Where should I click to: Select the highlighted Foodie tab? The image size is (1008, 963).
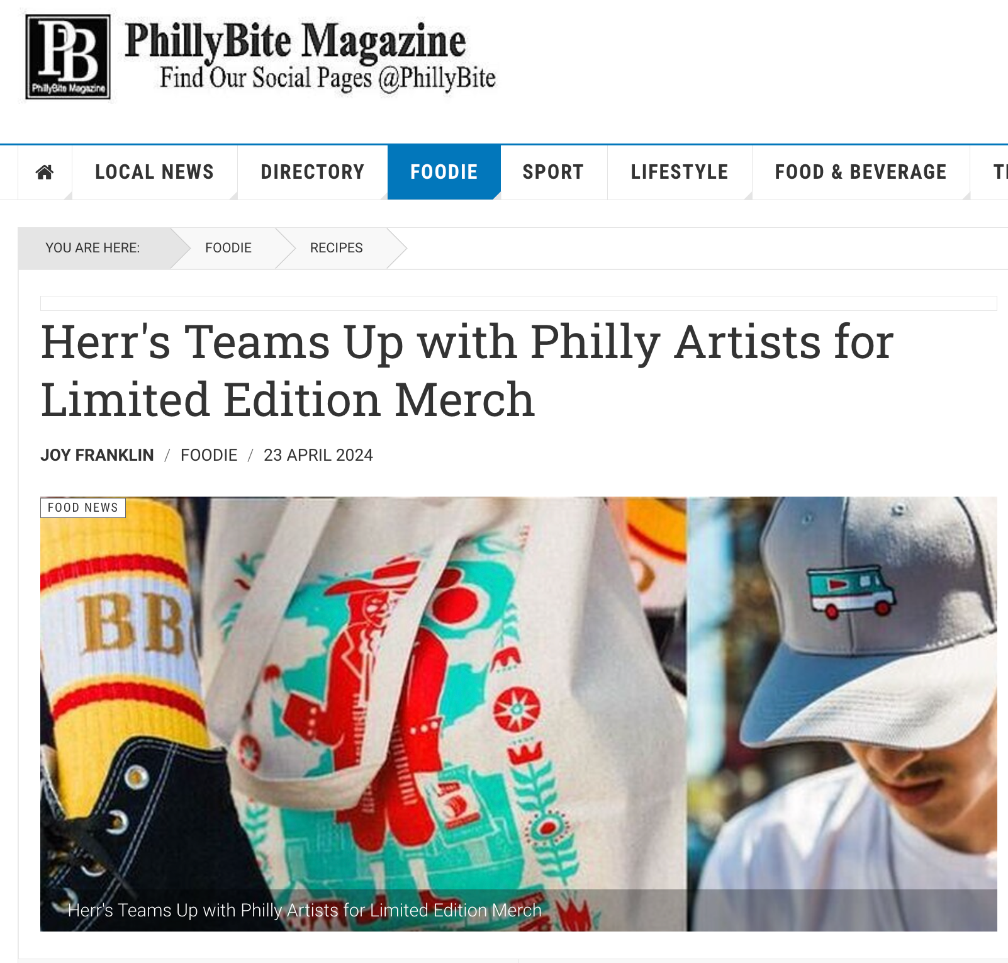(444, 172)
